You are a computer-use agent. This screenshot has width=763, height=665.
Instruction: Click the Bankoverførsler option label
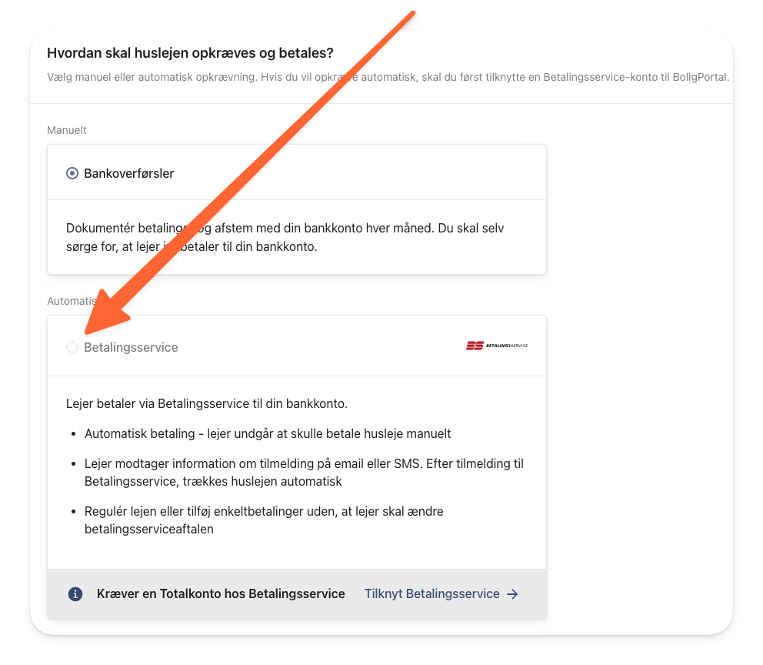click(129, 173)
